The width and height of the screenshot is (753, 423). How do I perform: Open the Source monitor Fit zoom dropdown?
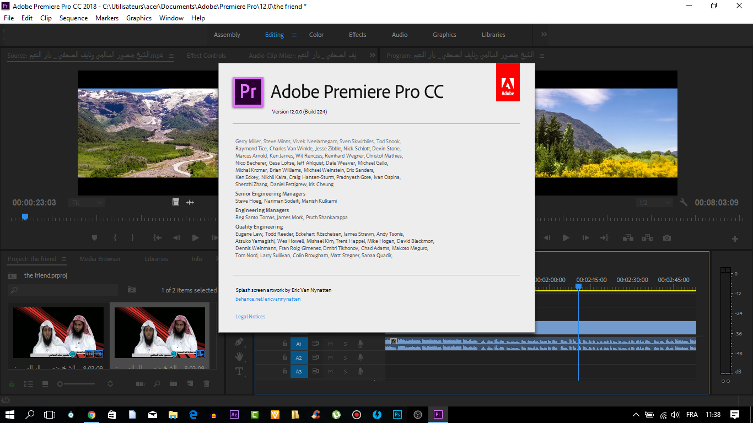pos(86,203)
